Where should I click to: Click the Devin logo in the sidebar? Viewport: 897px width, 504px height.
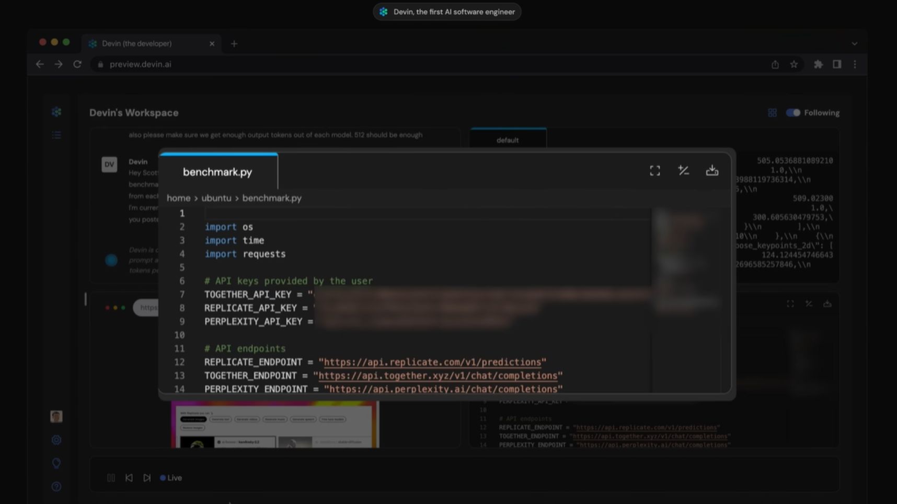point(56,112)
